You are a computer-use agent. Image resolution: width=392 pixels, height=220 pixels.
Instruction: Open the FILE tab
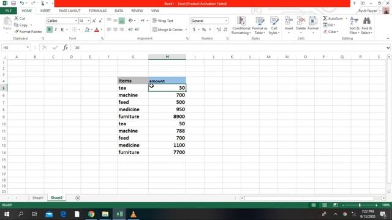[8, 11]
